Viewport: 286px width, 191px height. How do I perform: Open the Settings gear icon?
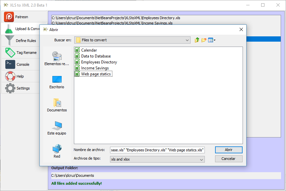coord(10,88)
